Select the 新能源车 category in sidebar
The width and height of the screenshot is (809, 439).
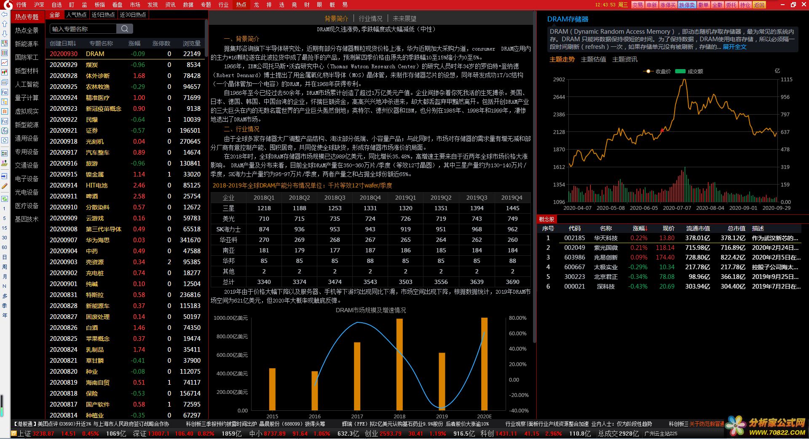(27, 44)
